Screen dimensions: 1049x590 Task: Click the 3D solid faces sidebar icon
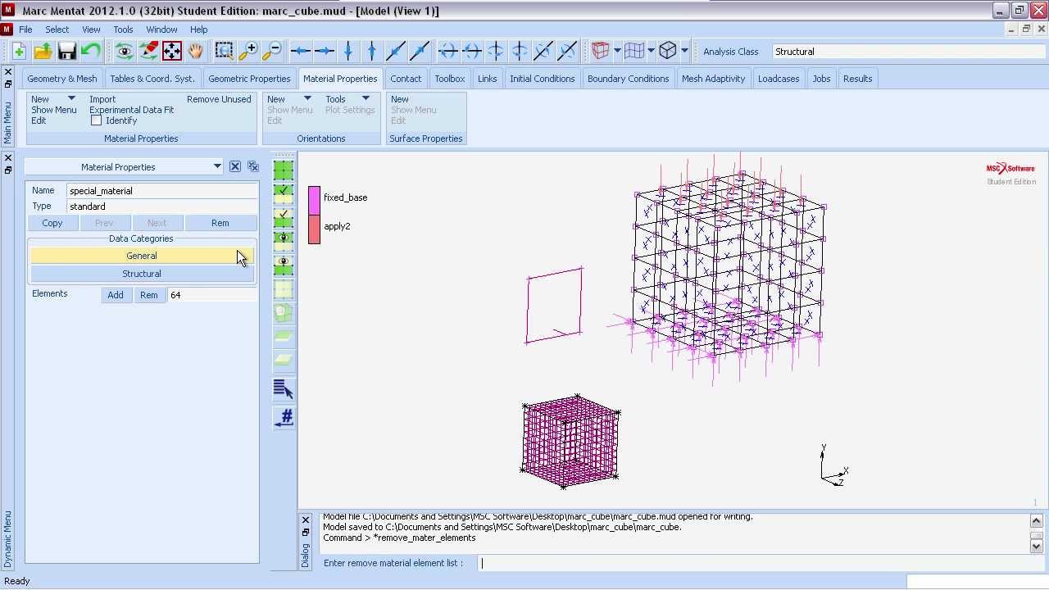[x=284, y=313]
